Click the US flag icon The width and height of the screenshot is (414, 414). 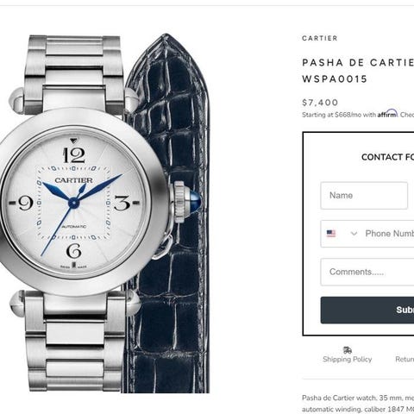(331, 234)
